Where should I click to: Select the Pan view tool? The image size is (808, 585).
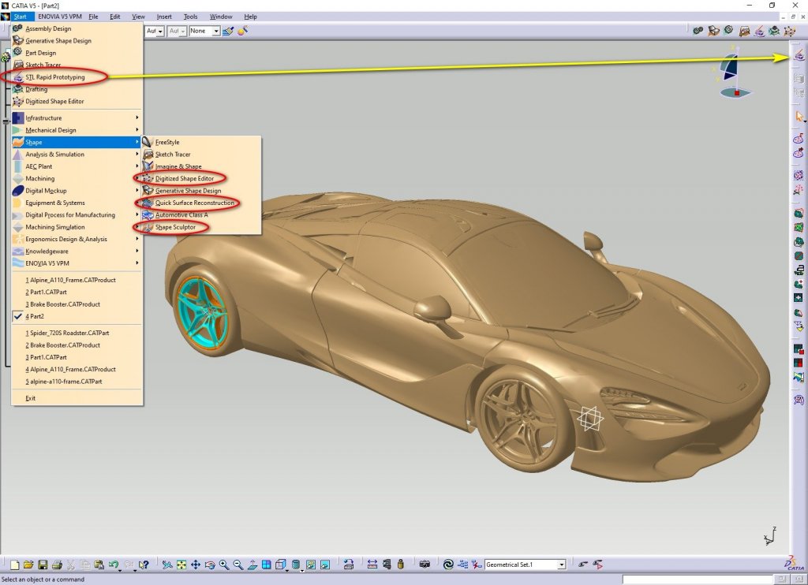click(x=195, y=565)
